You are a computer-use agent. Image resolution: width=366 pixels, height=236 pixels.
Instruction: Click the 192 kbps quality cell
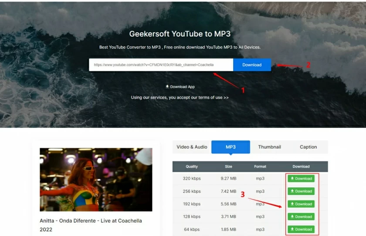click(x=192, y=204)
